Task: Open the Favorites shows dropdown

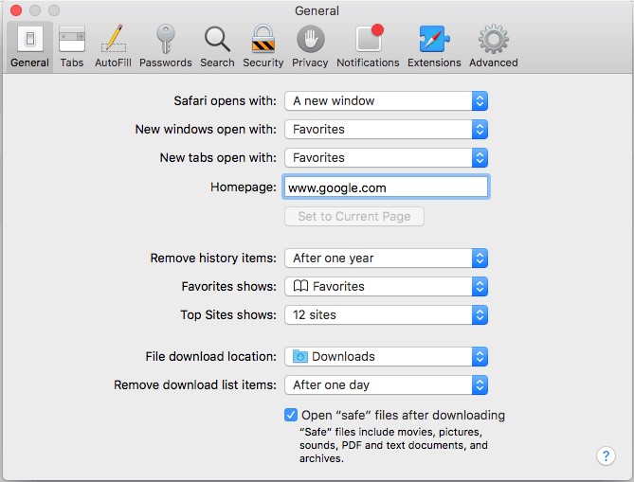Action: 386,286
